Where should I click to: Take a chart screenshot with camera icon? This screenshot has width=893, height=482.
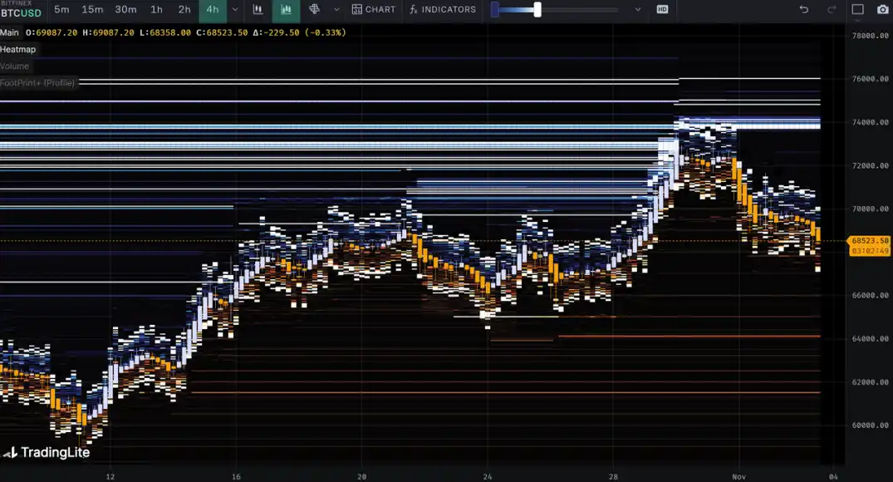click(x=882, y=10)
